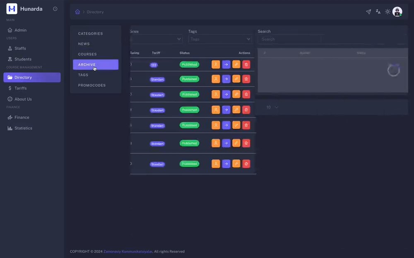414x258 pixels.
Task: Click the purple arrow icon in third row
Action: [x=226, y=94]
